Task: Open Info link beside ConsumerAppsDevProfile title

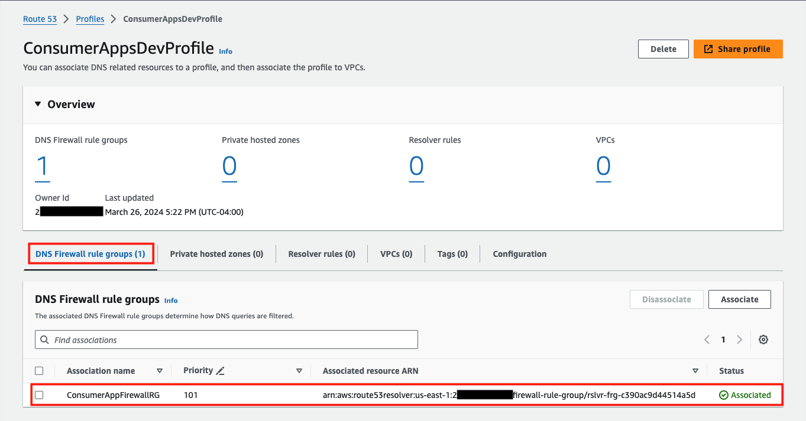Action: pyautogui.click(x=225, y=51)
